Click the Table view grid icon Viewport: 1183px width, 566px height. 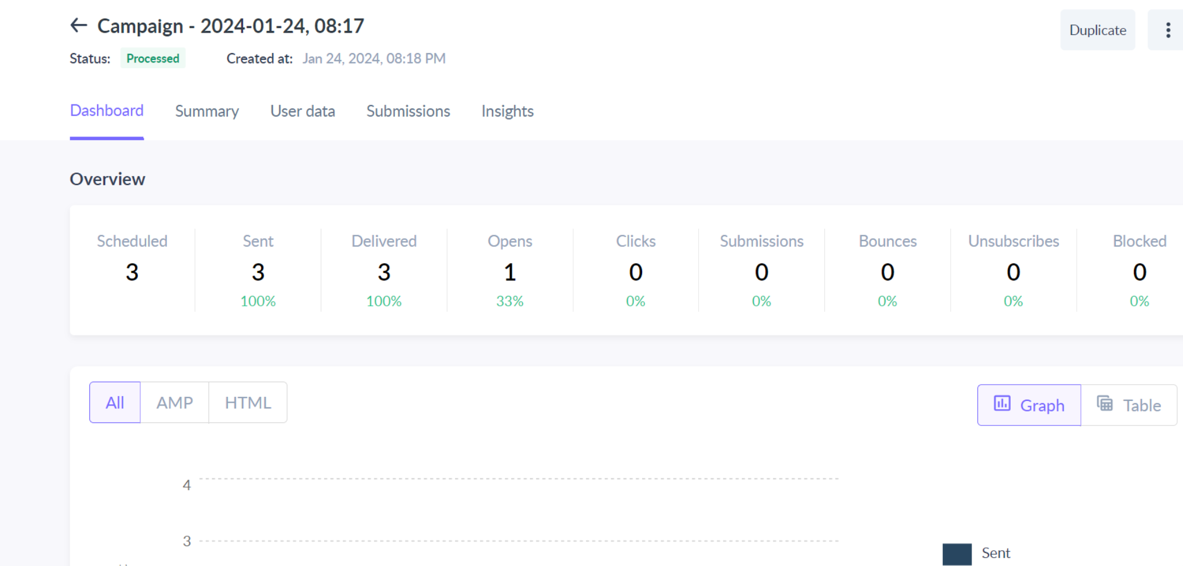[x=1104, y=404]
